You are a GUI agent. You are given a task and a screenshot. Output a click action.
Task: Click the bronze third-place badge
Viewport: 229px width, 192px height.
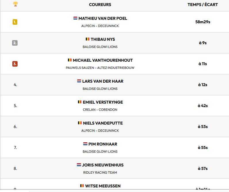click(x=15, y=64)
